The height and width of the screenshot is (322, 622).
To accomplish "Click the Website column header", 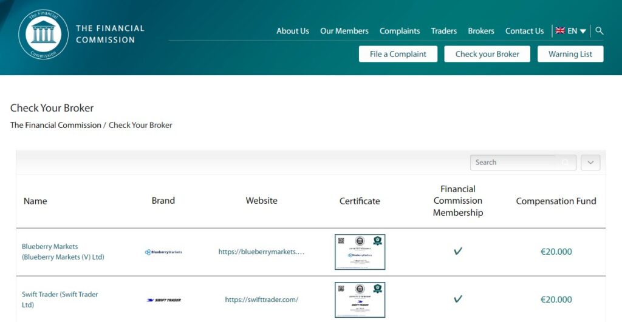I will pos(261,200).
